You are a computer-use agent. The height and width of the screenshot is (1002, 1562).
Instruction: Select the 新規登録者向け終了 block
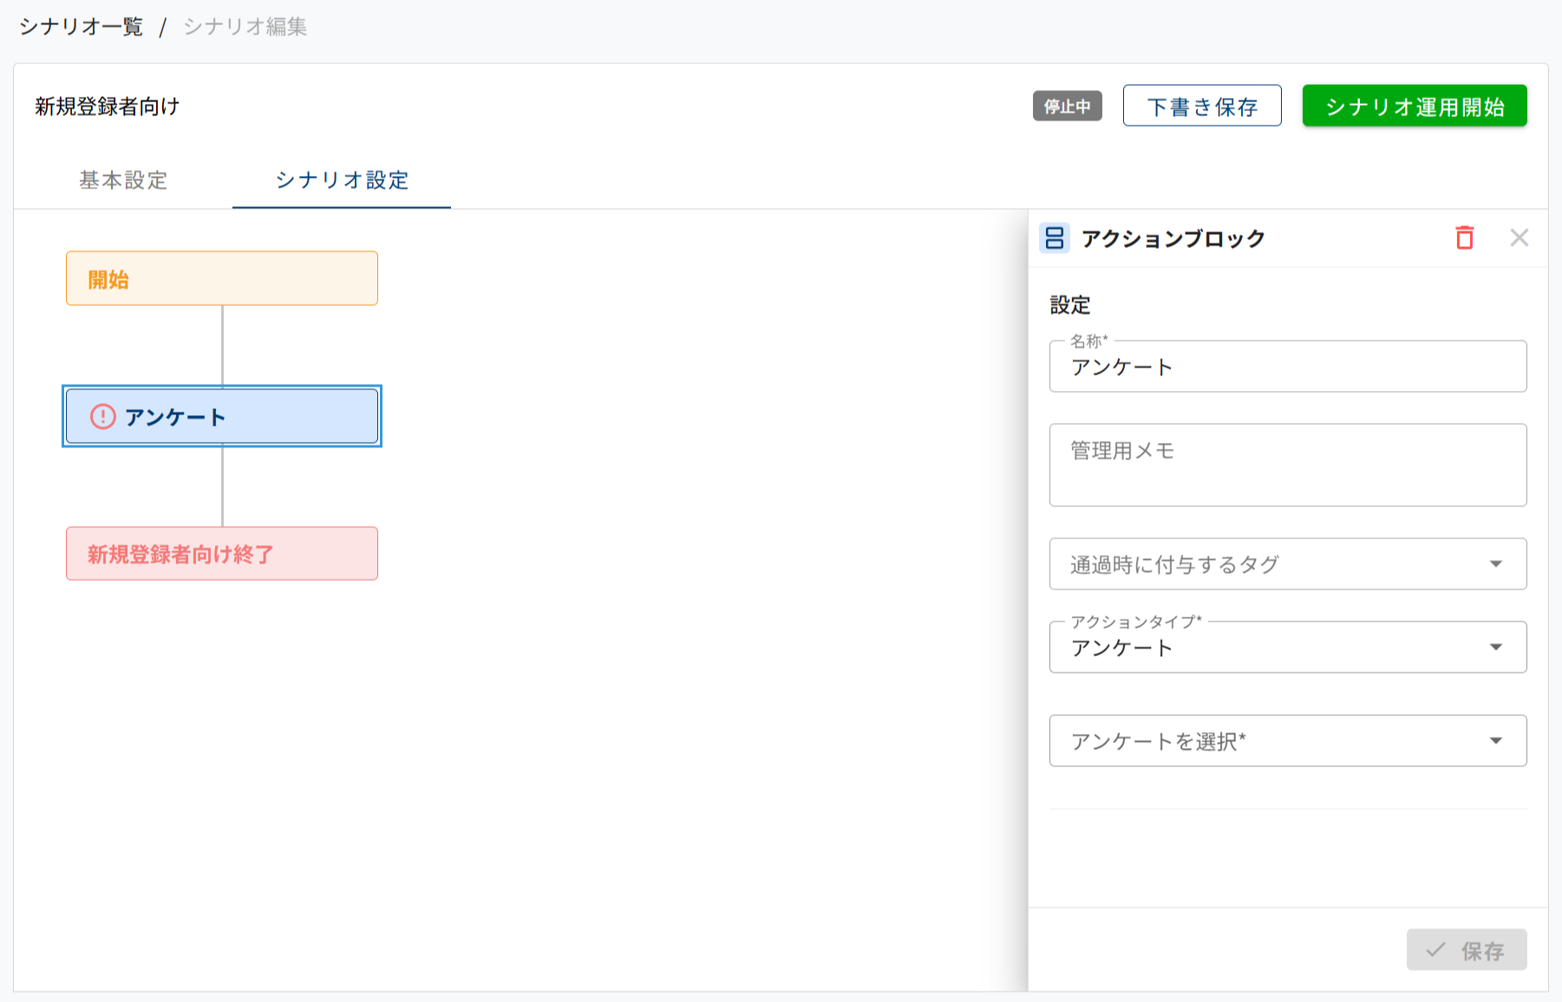point(222,554)
